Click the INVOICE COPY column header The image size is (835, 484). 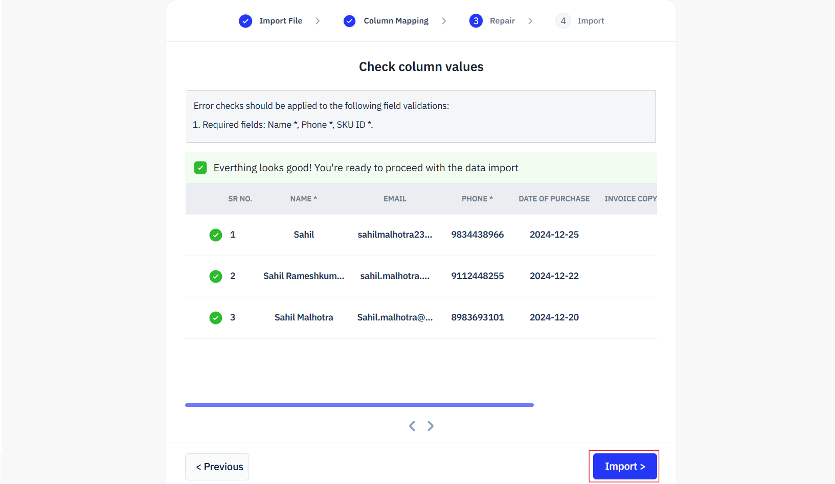(630, 199)
